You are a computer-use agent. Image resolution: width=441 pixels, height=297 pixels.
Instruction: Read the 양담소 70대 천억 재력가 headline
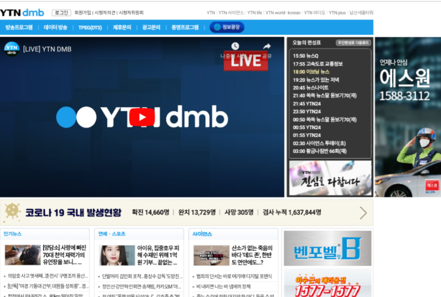(64, 255)
